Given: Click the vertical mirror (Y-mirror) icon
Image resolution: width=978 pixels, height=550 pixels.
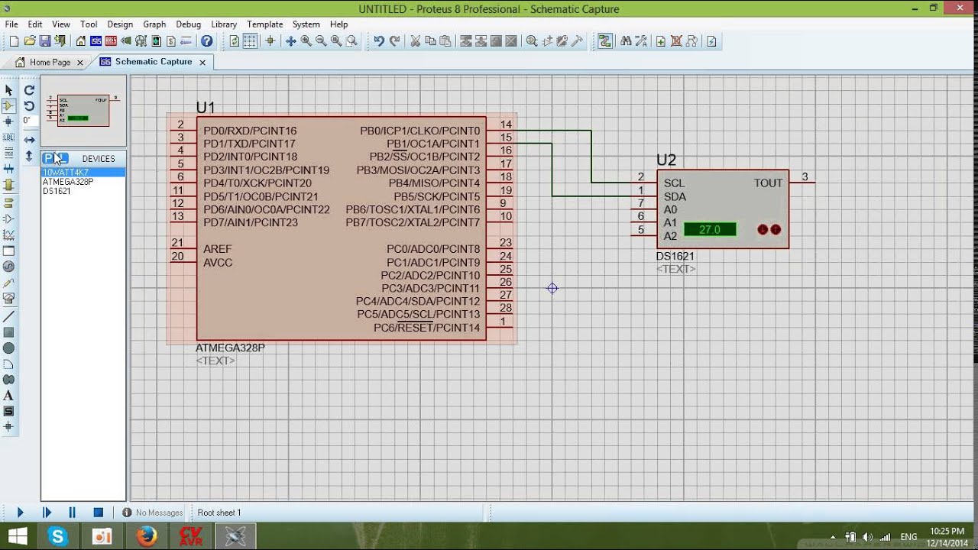Looking at the screenshot, I should 29,156.
